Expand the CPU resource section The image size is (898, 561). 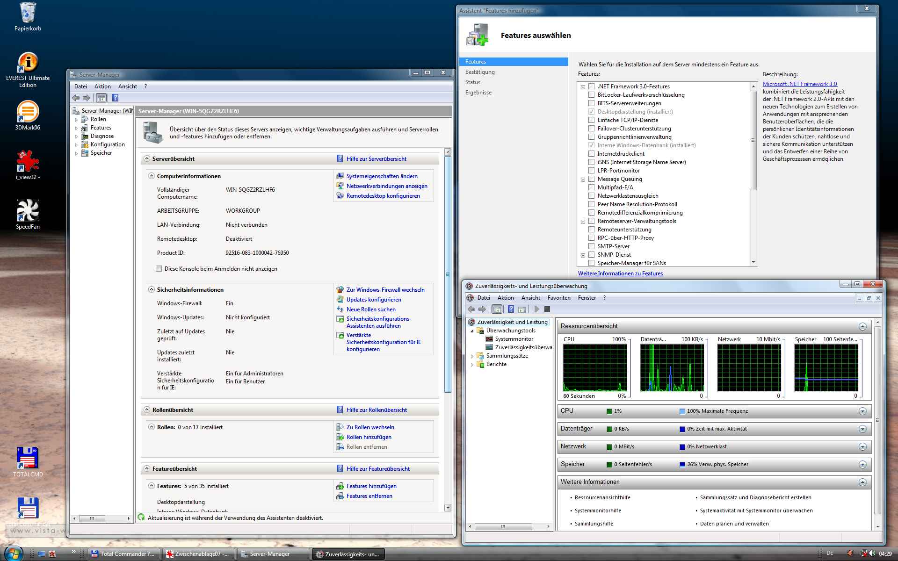[862, 411]
